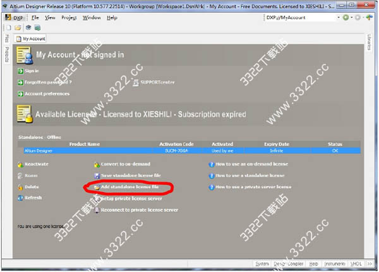Click the Convert to on-demand icon

click(97, 165)
